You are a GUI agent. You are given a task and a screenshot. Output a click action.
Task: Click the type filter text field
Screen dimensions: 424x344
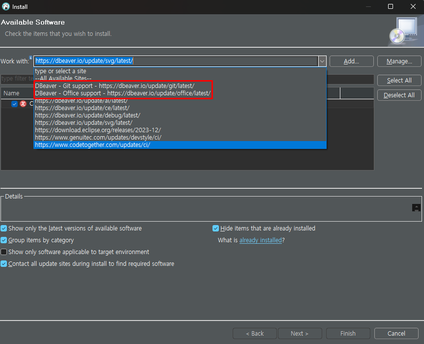click(x=17, y=79)
